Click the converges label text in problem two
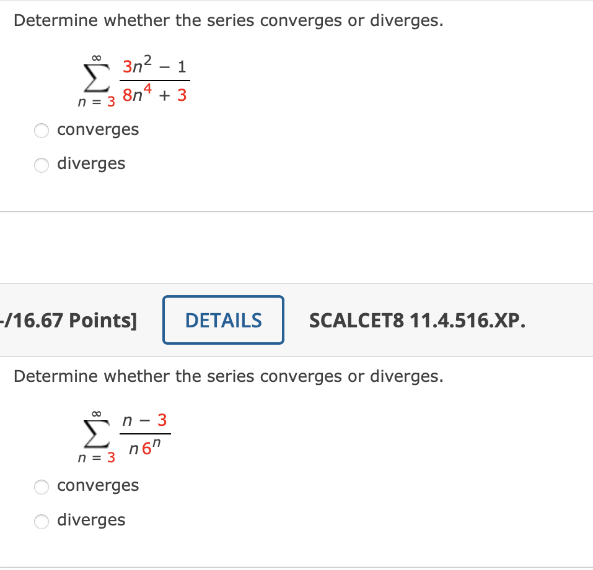 pos(97,486)
